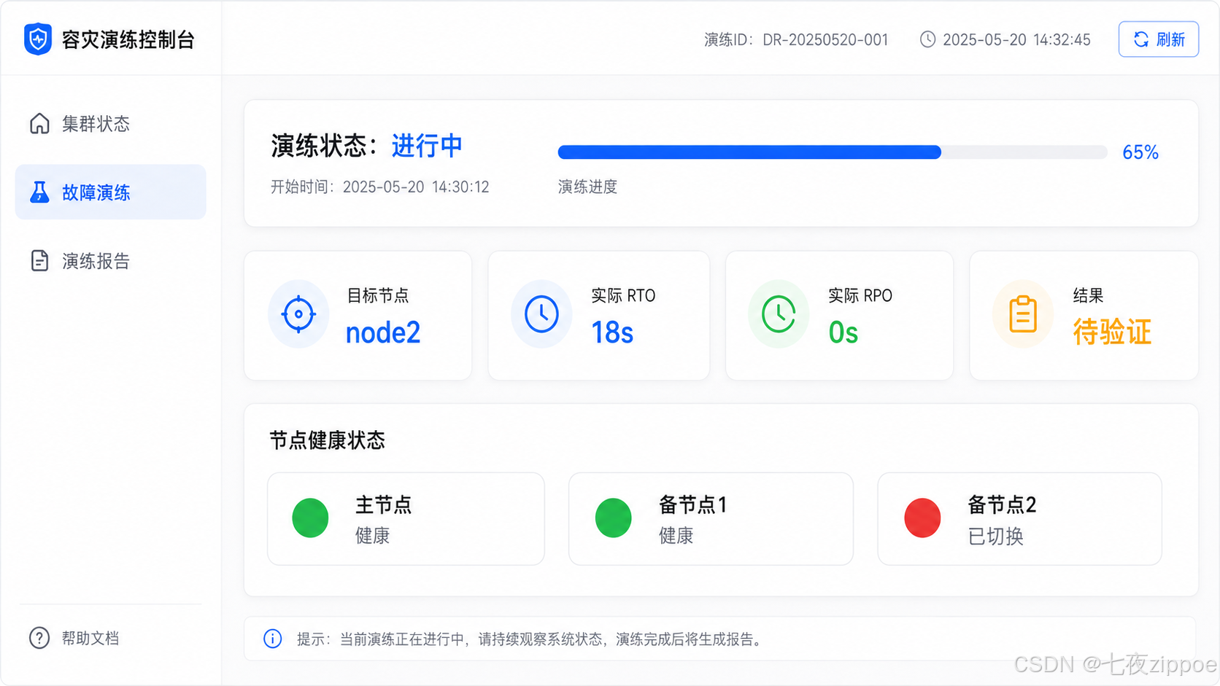This screenshot has width=1220, height=686.
Task: Click the 待验证 result value
Action: click(x=1112, y=332)
